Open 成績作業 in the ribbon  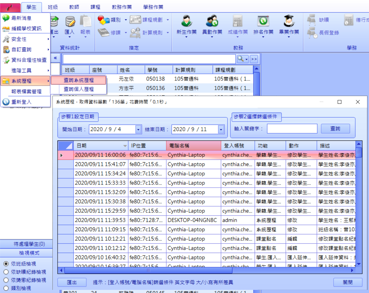[x=238, y=26]
